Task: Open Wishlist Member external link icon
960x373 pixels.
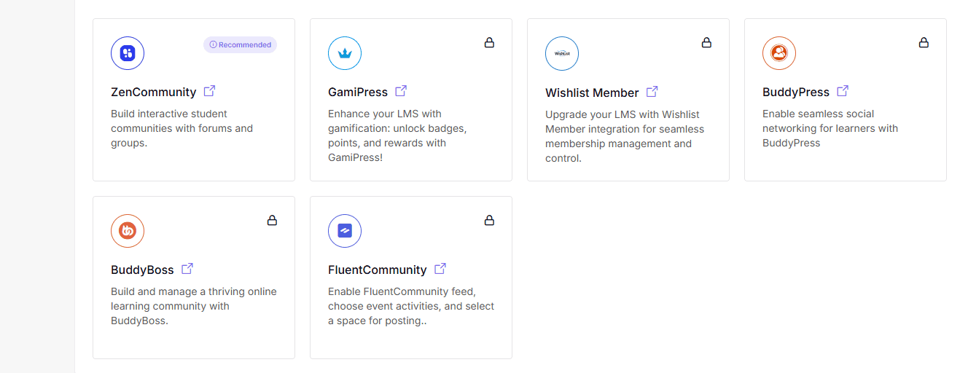Action: pyautogui.click(x=652, y=91)
